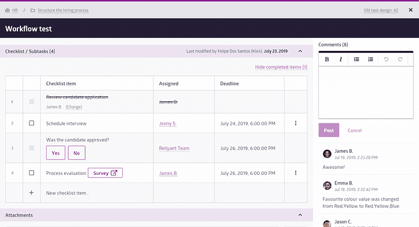Open James B. assignee for Process evaluation
The height and width of the screenshot is (227, 419).
pos(168,173)
